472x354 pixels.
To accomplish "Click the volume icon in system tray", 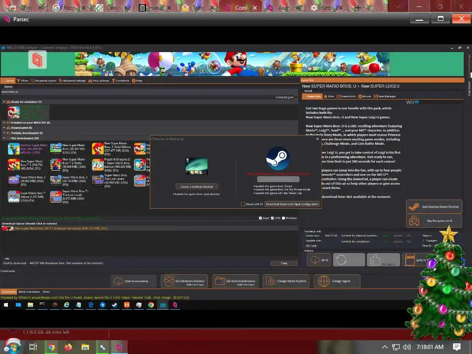I will 407,347.
